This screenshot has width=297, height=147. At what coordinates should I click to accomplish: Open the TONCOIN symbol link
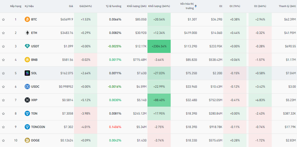pos(38,127)
